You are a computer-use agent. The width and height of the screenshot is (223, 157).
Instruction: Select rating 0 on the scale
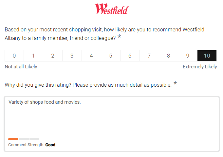click(x=14, y=56)
